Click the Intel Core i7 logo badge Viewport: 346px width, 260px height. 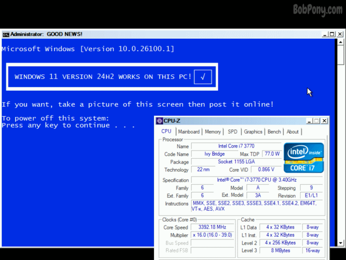tap(303, 157)
